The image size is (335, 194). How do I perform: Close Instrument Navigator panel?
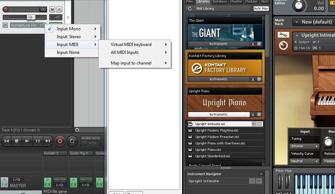click(x=261, y=174)
